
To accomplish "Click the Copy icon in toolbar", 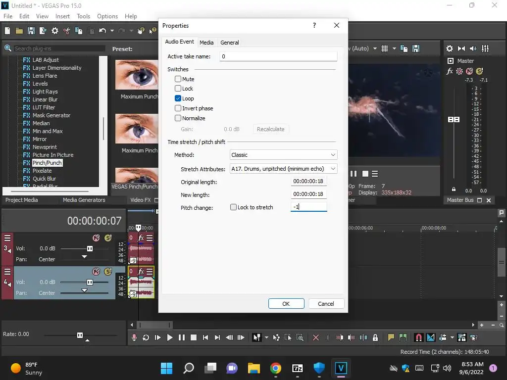I will pos(79,31).
